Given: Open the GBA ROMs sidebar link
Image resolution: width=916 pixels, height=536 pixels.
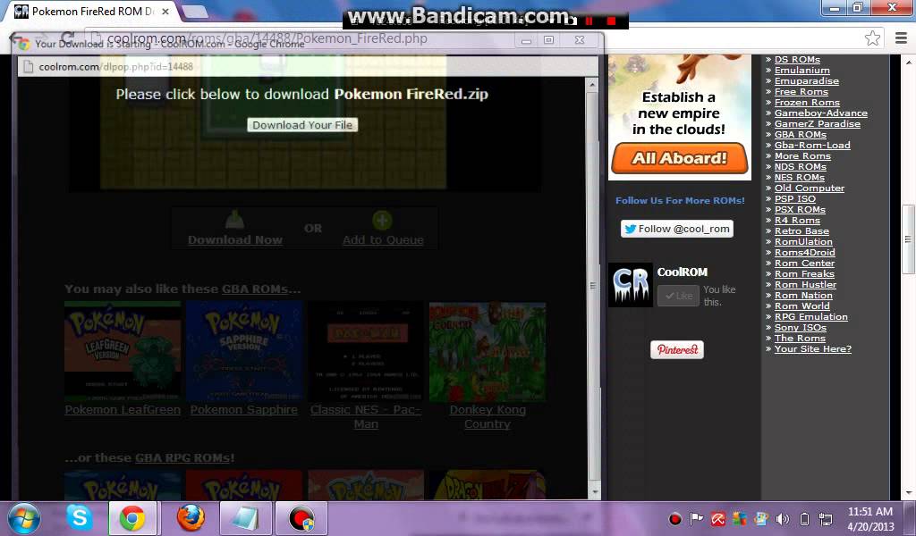Looking at the screenshot, I should 801,134.
